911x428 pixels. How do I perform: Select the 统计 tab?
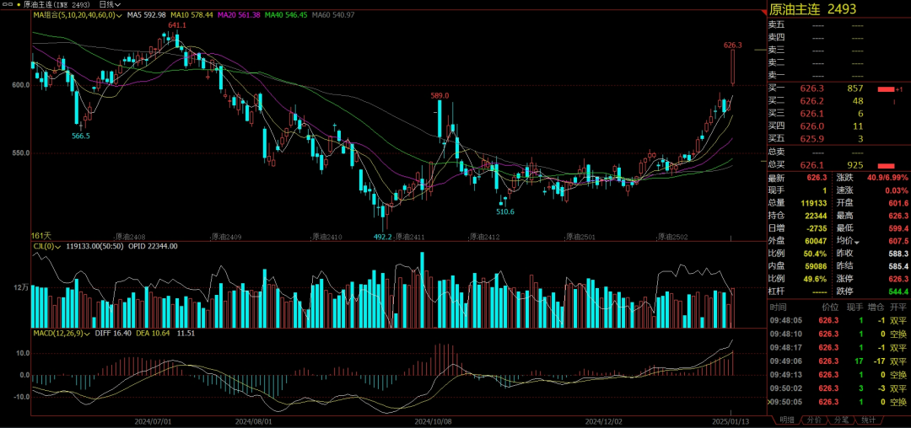pos(869,420)
